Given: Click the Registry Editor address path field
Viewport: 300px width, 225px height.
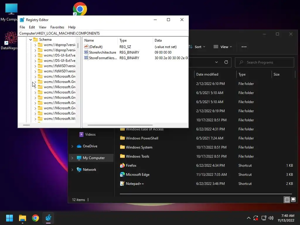Looking at the screenshot, I should pos(103,33).
